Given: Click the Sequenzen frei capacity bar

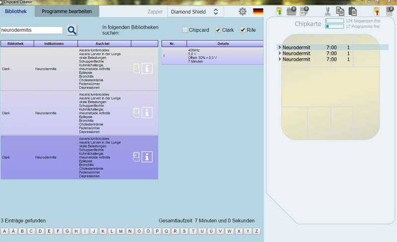Looking at the screenshot, I should (334, 20).
